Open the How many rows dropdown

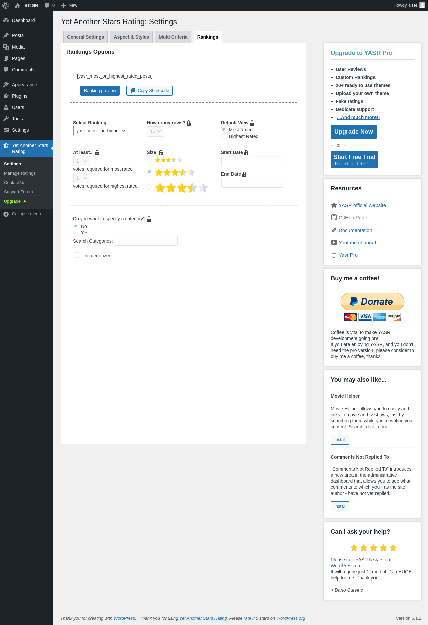155,131
